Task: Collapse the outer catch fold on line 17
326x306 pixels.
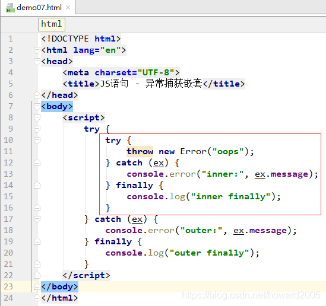Action: pos(37,219)
